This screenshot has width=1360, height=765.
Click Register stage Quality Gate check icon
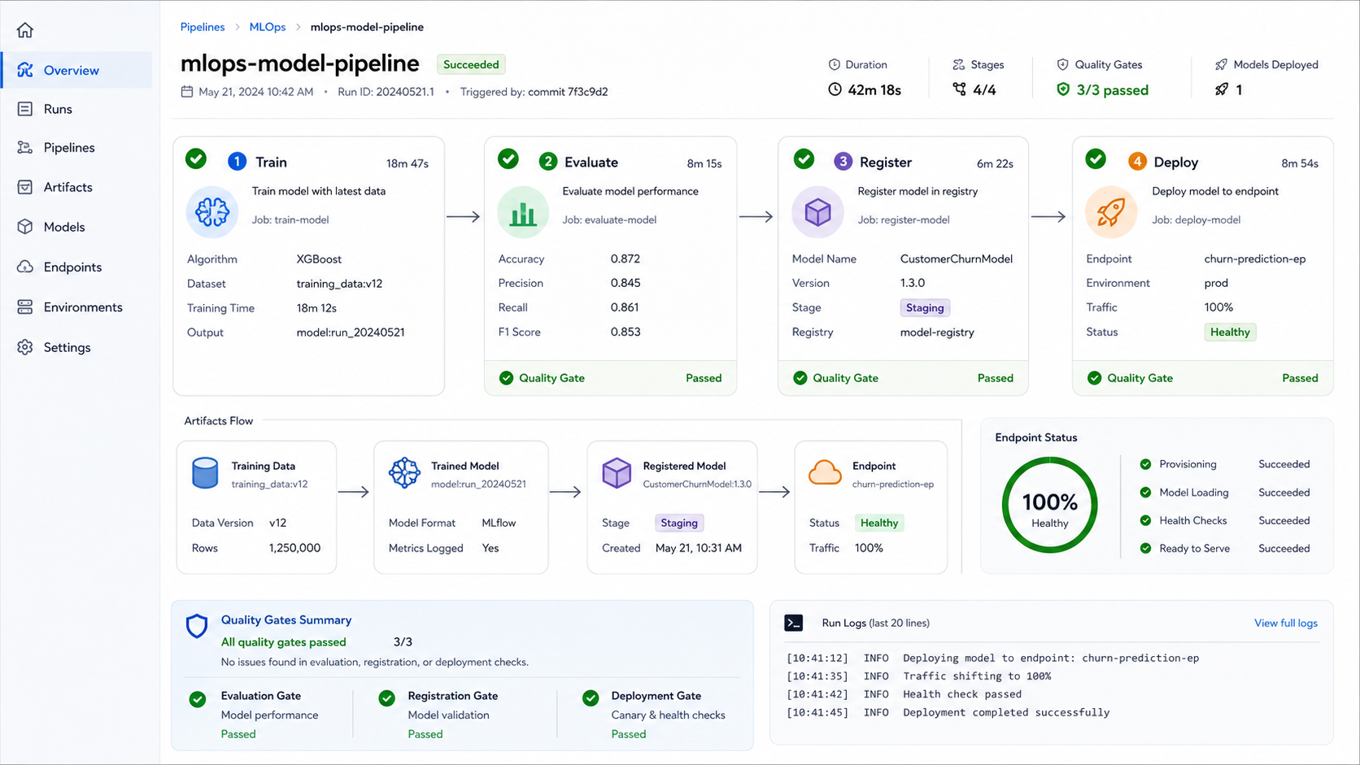(x=800, y=378)
